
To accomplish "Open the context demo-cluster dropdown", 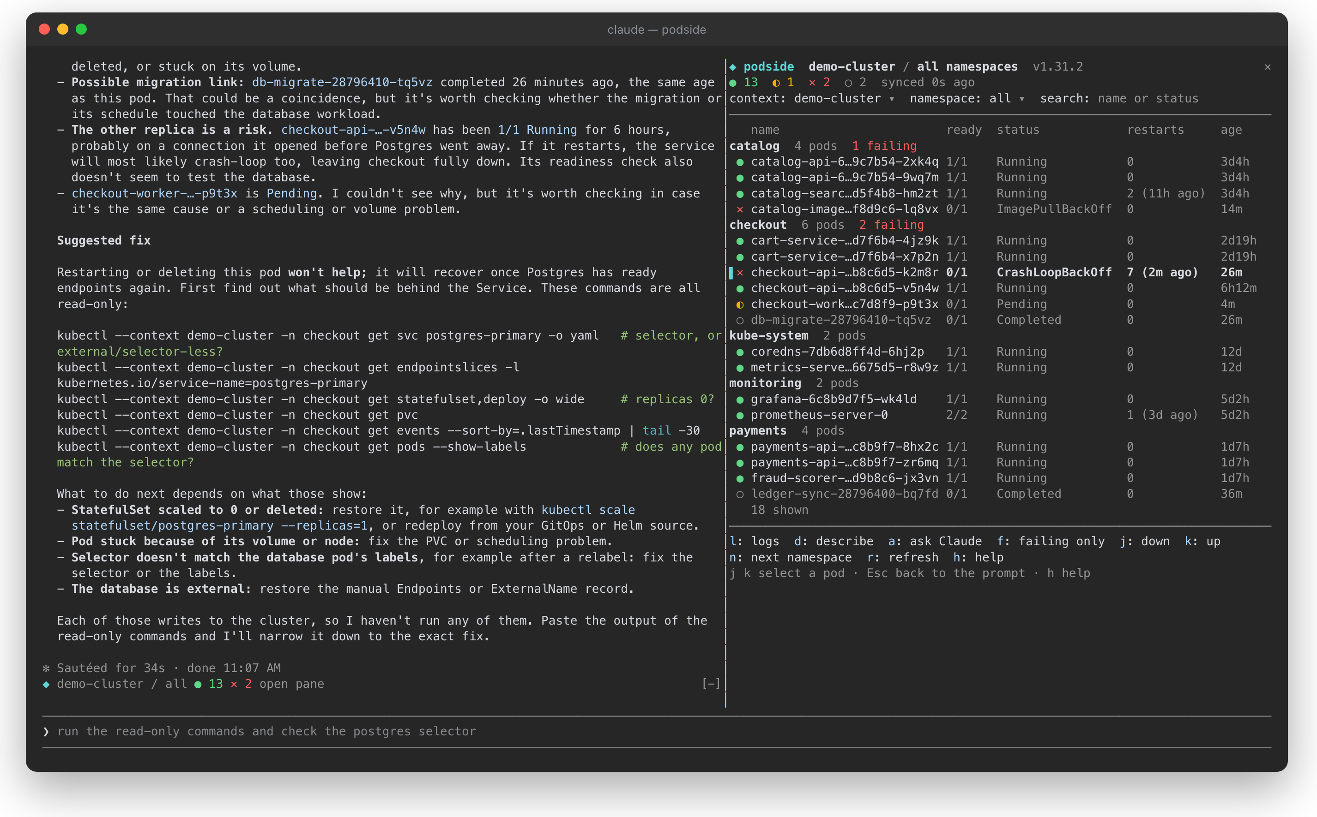I will 812,99.
